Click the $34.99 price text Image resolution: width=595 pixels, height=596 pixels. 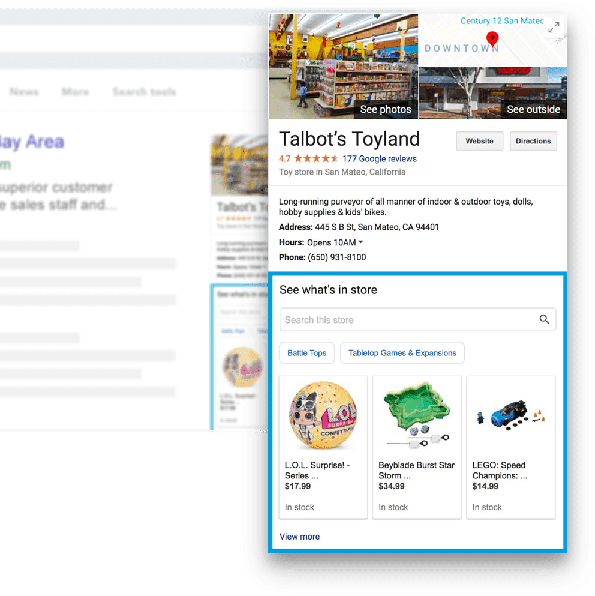391,486
